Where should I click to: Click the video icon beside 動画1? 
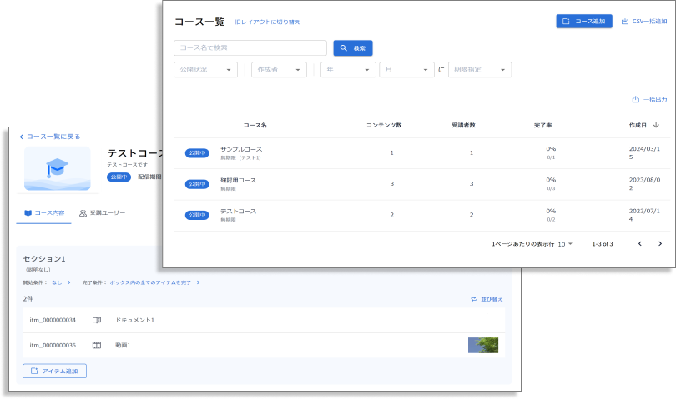click(97, 345)
